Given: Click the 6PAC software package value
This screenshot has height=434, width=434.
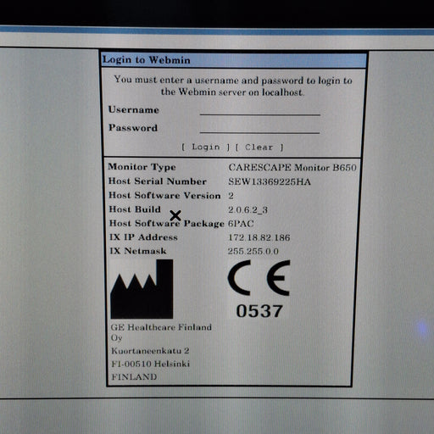Looking at the screenshot, I should click(241, 224).
